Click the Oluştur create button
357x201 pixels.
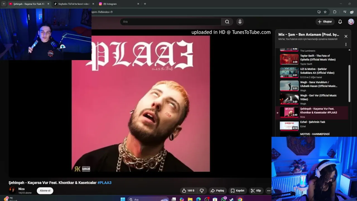pyautogui.click(x=325, y=22)
